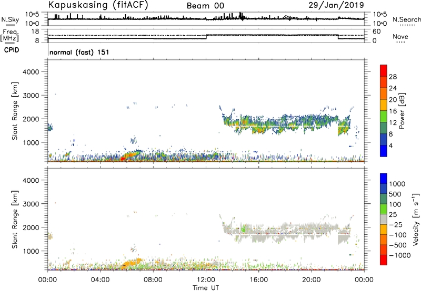Pick the red bottom Velocity bar segment
Viewport: 421px width, 291px height.
pyautogui.click(x=384, y=260)
